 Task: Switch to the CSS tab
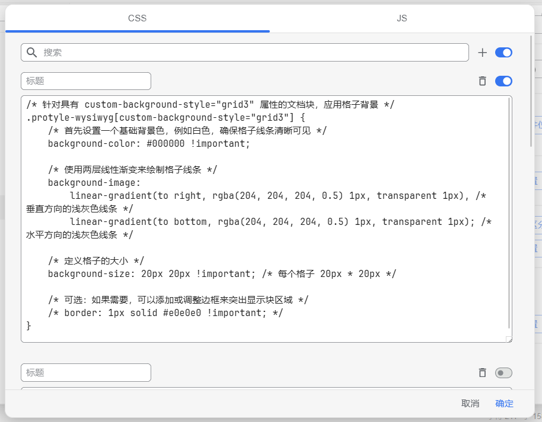[x=137, y=18]
